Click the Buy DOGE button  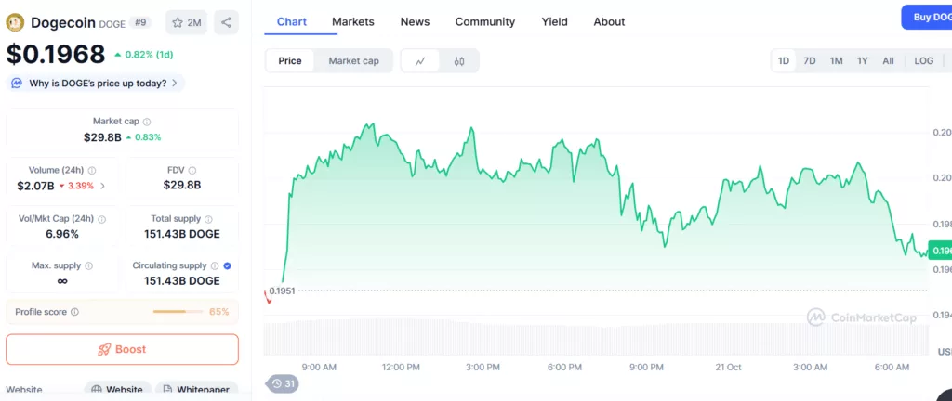pyautogui.click(x=926, y=17)
